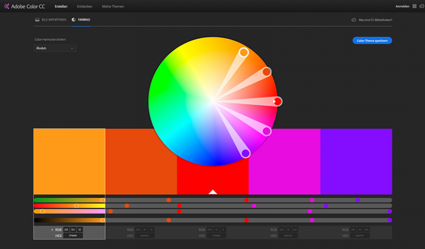The image size is (425, 249).
Task: Select the red base color wheel handle
Action: coord(278,102)
